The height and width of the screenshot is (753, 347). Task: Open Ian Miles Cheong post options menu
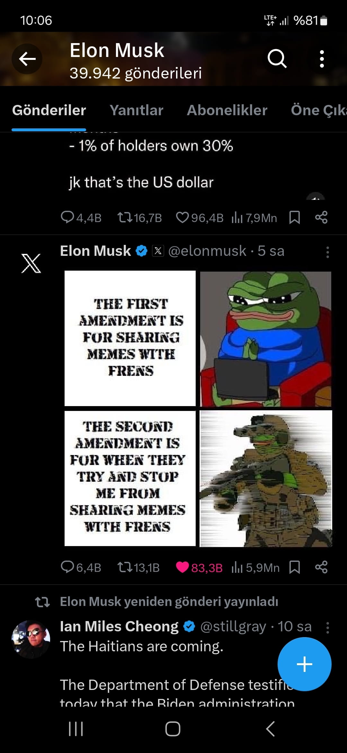click(328, 628)
